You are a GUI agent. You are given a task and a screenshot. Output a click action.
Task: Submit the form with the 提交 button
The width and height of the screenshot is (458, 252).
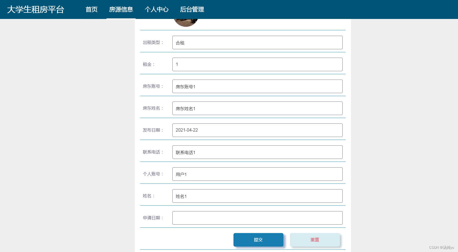coord(258,240)
